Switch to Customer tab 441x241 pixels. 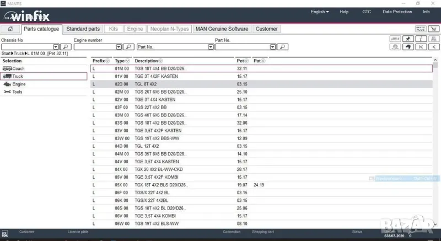point(266,29)
